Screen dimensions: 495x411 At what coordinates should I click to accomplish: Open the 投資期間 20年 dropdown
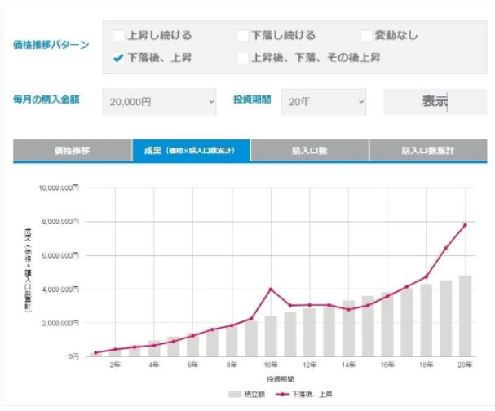[x=324, y=102]
